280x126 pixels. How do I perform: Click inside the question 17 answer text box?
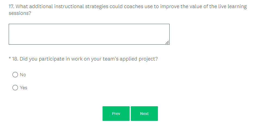[89, 34]
